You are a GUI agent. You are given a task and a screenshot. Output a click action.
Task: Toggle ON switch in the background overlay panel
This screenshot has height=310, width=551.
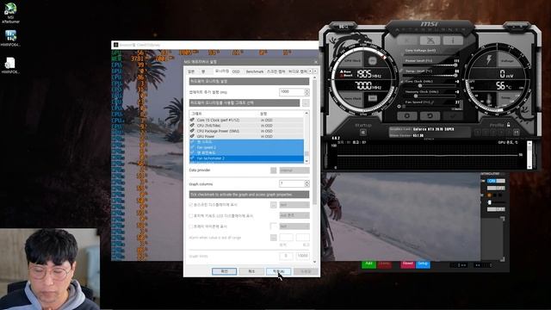click(496, 181)
